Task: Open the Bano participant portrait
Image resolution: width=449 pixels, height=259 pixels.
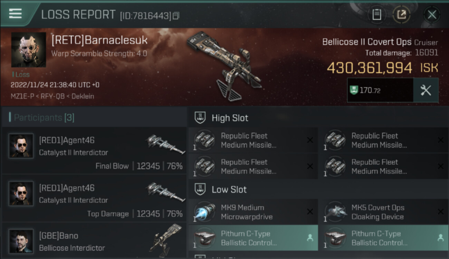Action: 21,241
